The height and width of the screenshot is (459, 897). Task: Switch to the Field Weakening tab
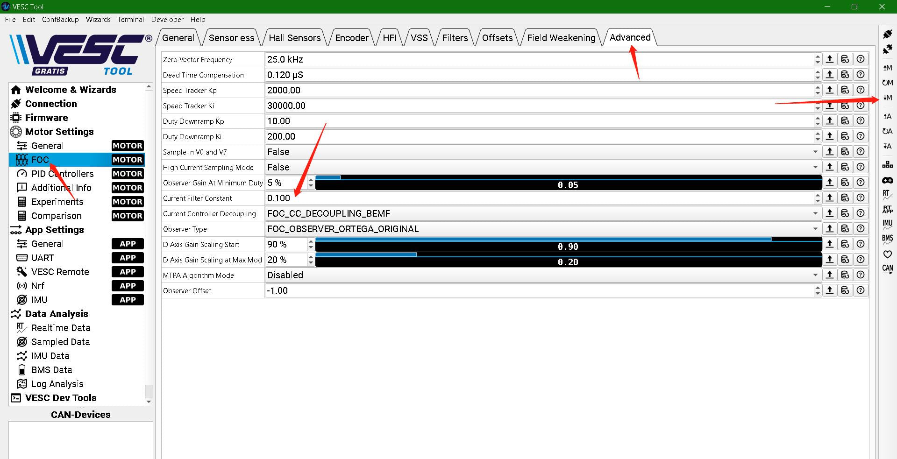coord(561,38)
